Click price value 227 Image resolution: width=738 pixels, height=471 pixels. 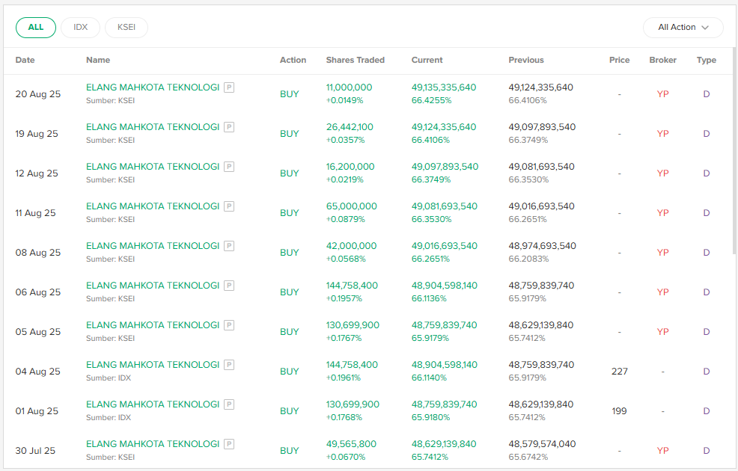(x=620, y=372)
